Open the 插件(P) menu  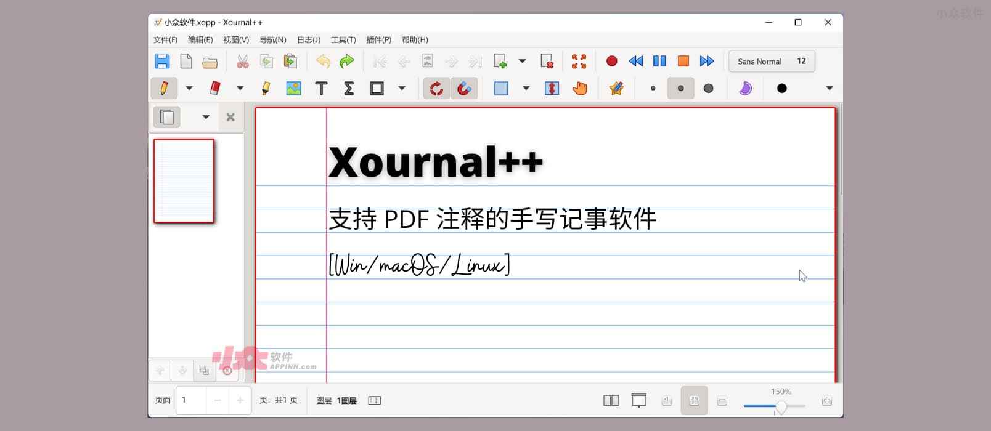378,40
